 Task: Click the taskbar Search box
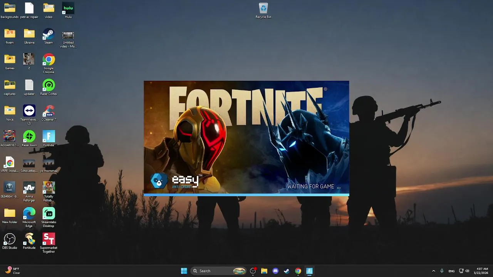pyautogui.click(x=219, y=271)
